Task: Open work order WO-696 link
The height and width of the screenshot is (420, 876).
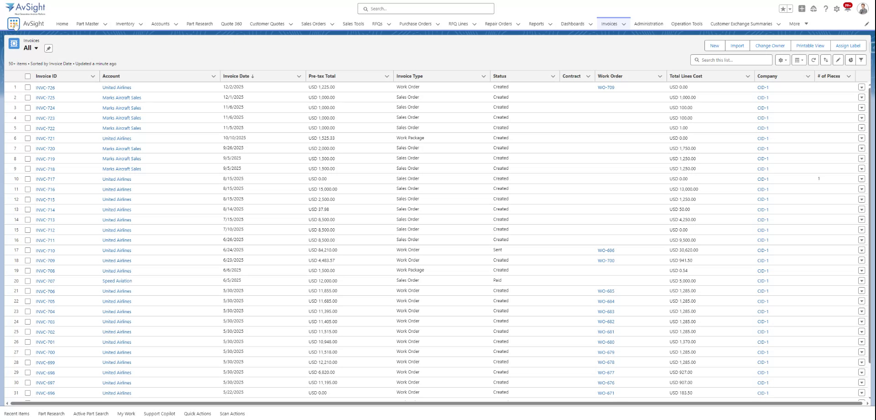Action: click(x=606, y=250)
